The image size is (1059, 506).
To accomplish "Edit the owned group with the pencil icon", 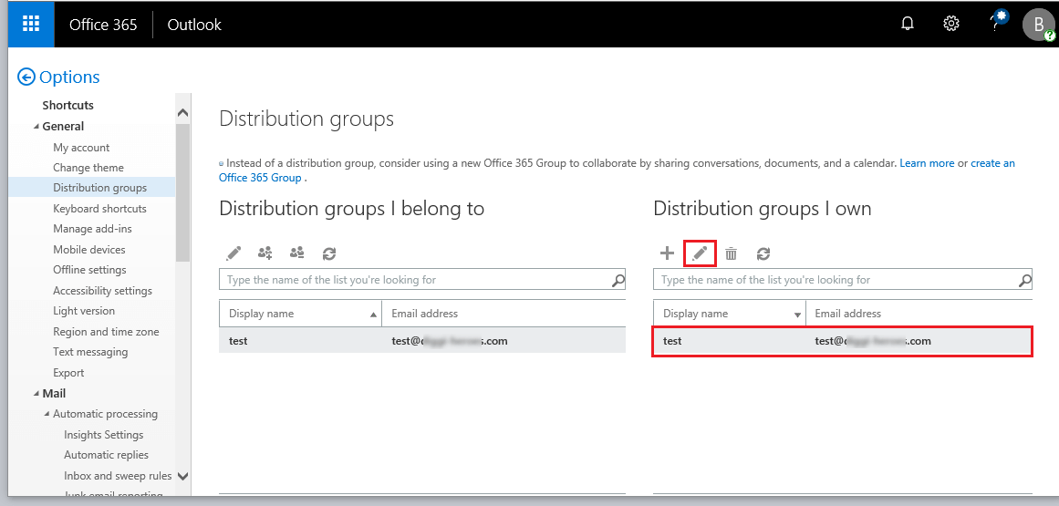I will pyautogui.click(x=700, y=253).
